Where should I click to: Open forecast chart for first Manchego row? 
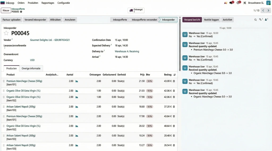[77, 81]
